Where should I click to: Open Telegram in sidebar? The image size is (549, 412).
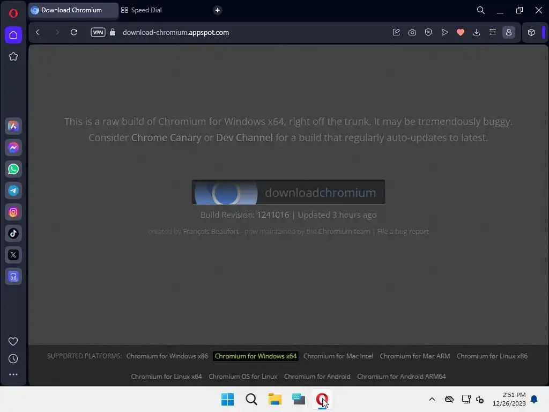13,190
